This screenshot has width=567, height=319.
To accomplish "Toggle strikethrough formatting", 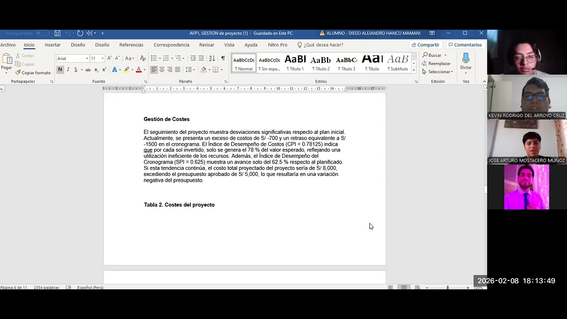I will click(x=88, y=70).
